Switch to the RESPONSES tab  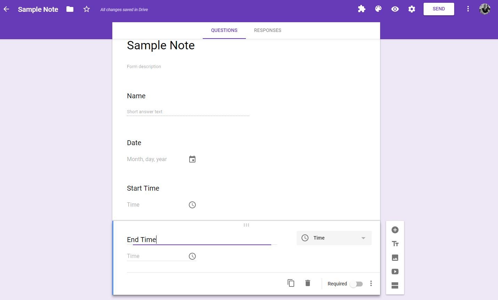coord(268,30)
